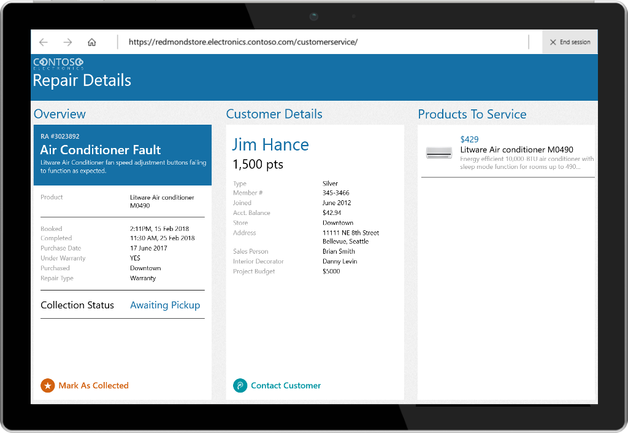Select the Customer Details section header

coord(274,114)
